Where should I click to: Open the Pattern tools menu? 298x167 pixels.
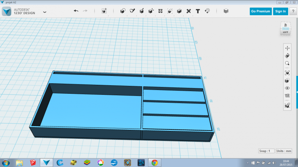[x=161, y=11]
